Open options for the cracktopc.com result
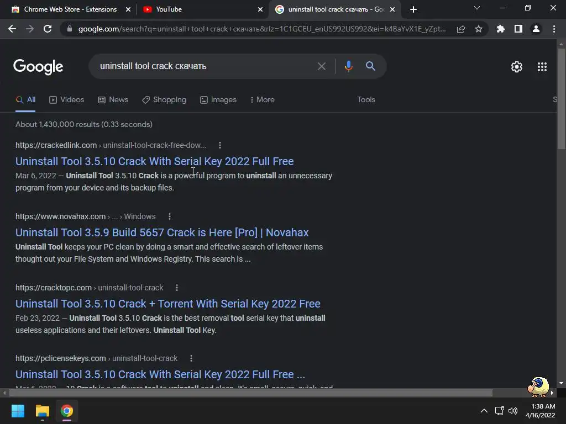Screen dimensions: 566x424 pos(177,288)
